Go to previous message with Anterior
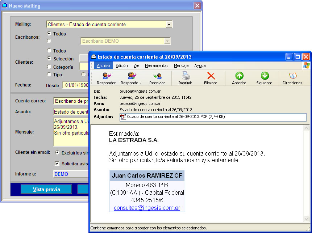312x233 pixels. tap(239, 79)
